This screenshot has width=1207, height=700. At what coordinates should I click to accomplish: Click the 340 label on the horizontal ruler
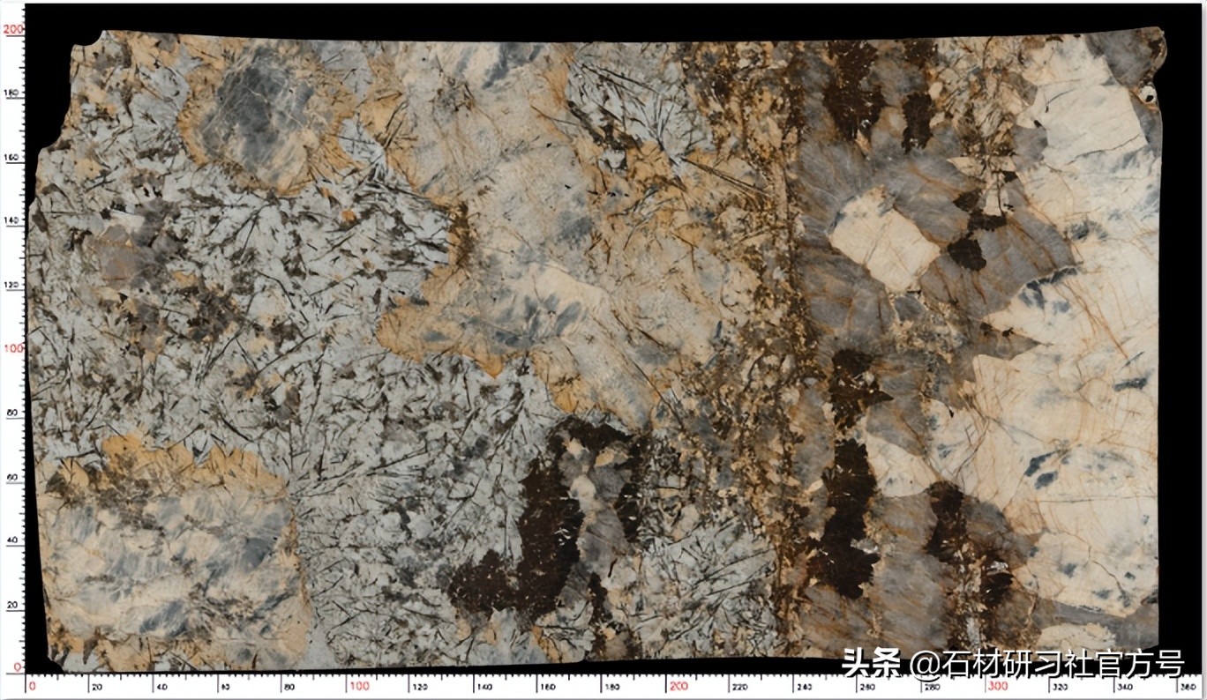coord(1126,686)
